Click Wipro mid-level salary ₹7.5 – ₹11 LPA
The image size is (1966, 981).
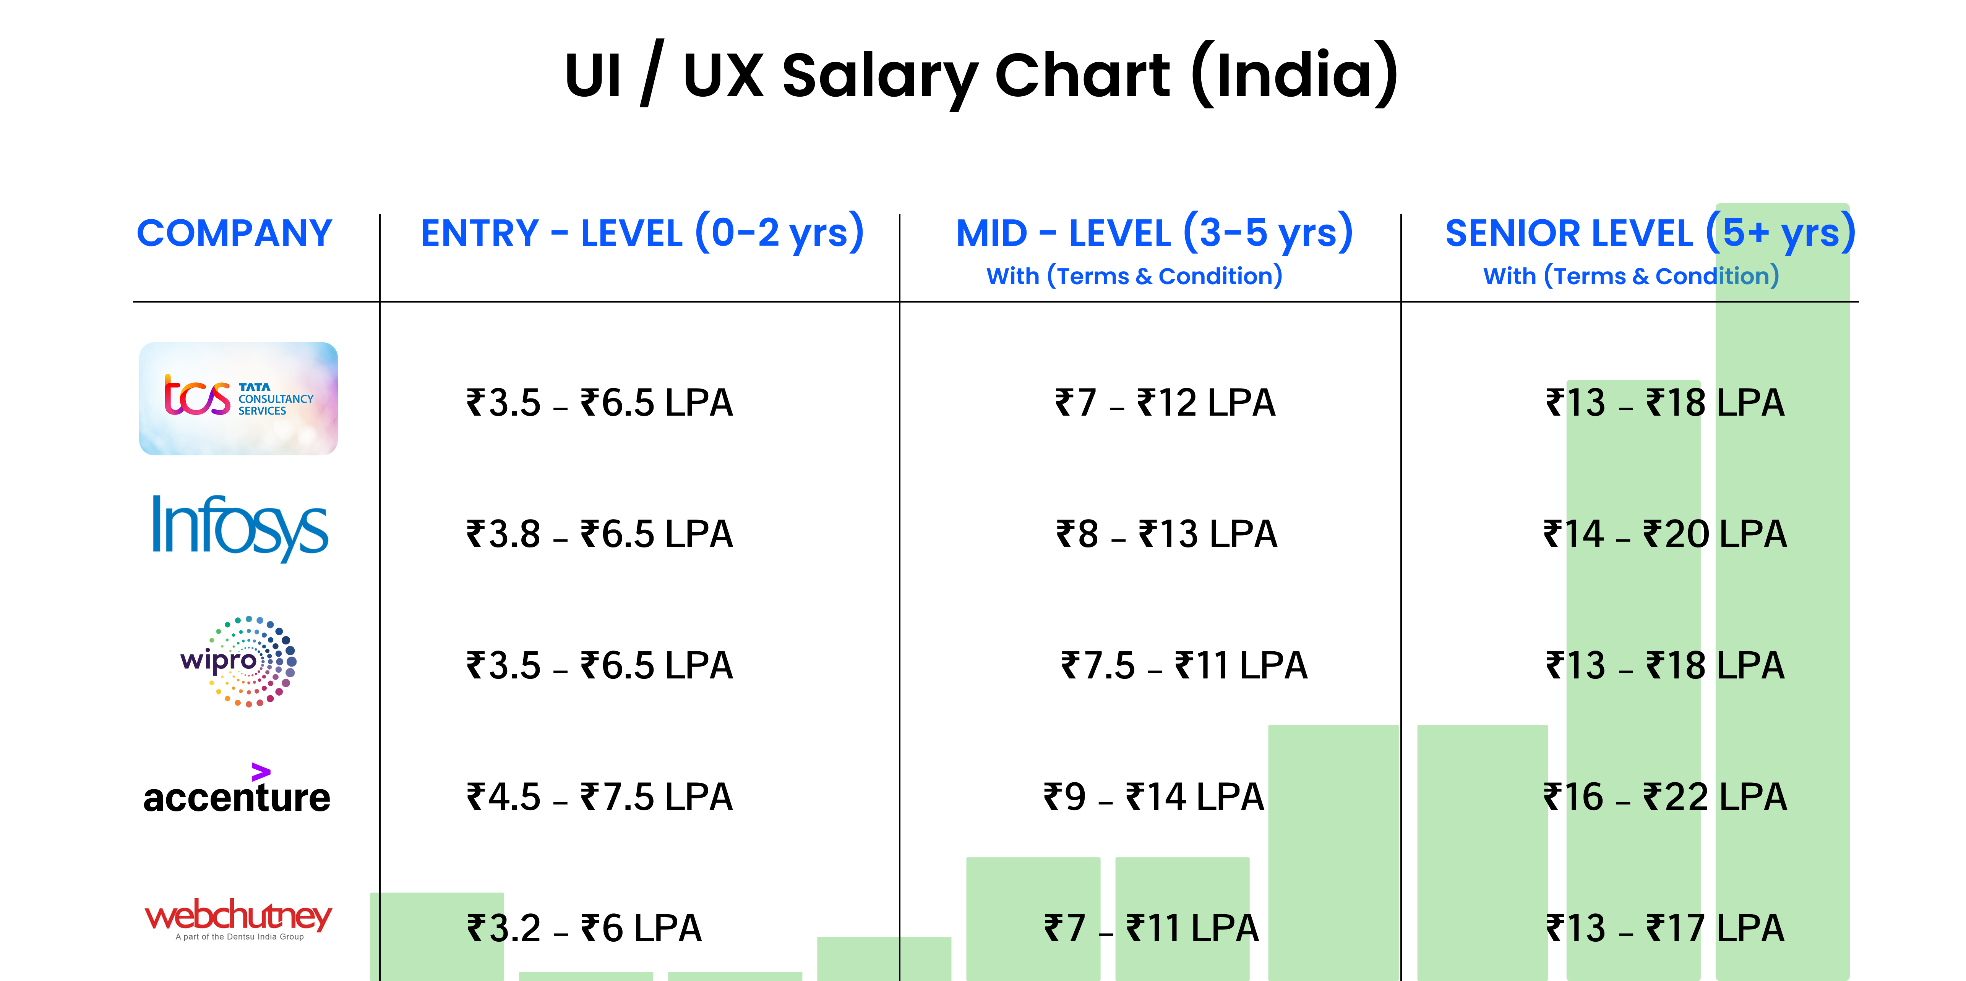coord(1184,665)
